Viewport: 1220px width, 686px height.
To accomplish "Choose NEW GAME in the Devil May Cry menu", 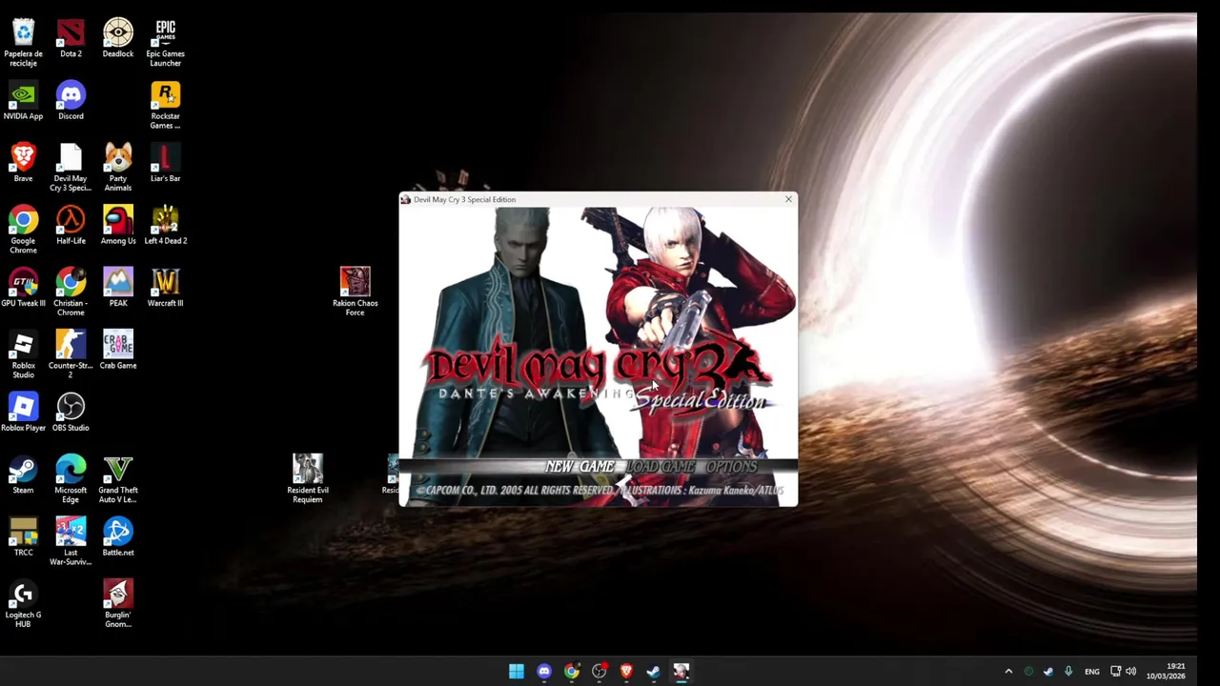I will (579, 467).
